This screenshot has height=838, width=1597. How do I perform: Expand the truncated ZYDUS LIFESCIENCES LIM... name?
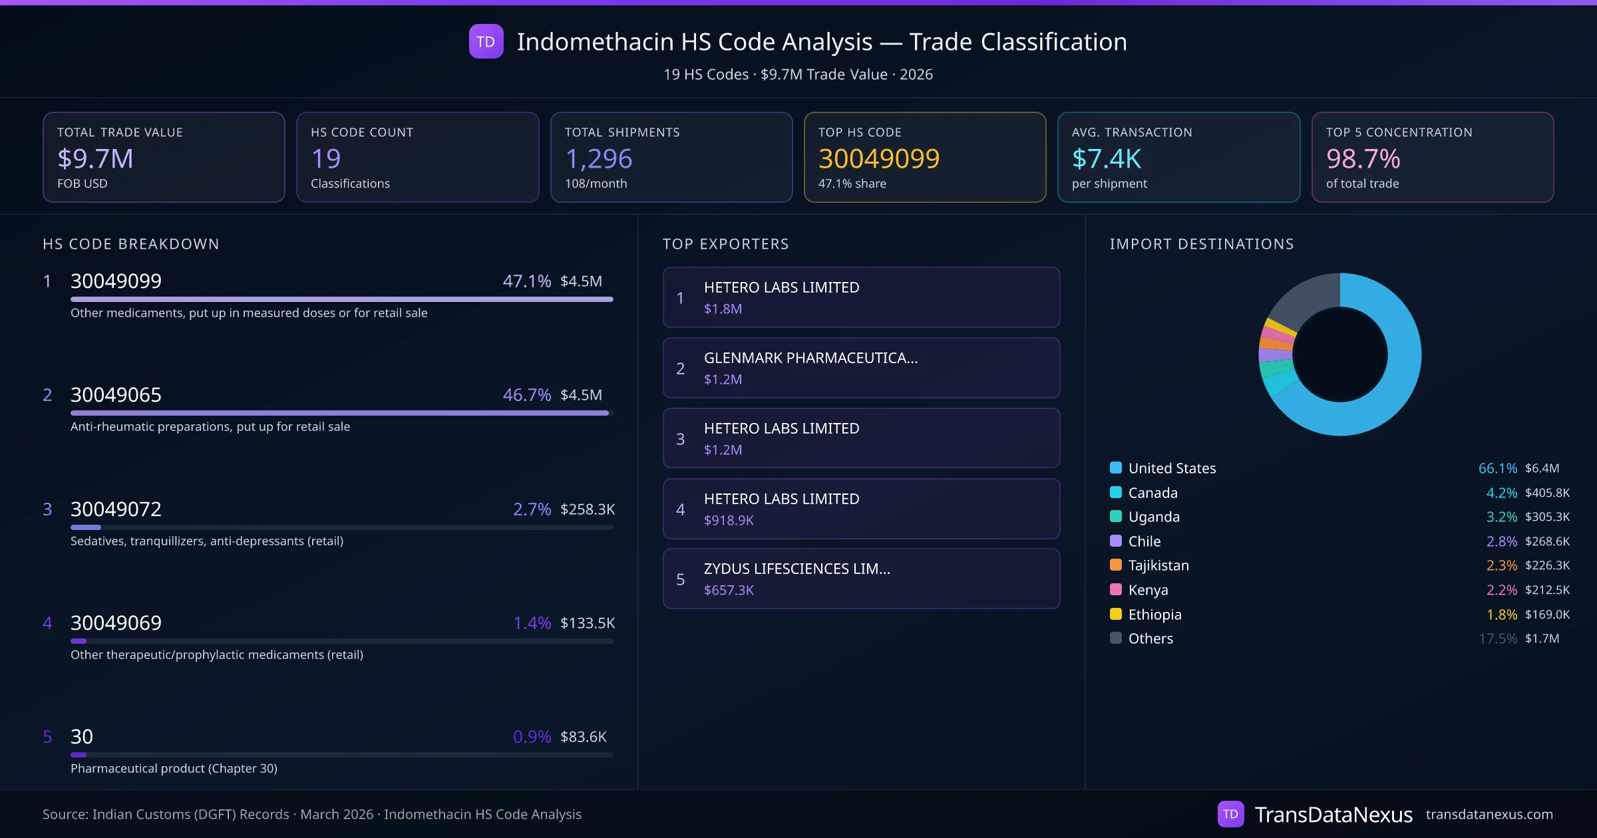[797, 569]
